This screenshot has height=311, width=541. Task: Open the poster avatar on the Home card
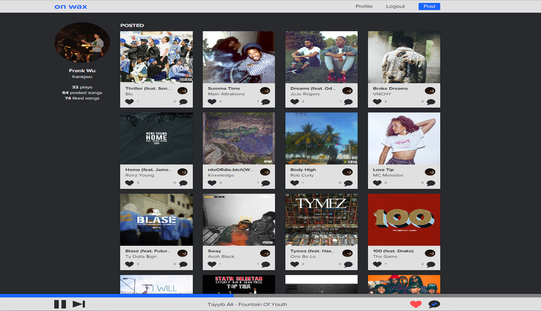(182, 172)
